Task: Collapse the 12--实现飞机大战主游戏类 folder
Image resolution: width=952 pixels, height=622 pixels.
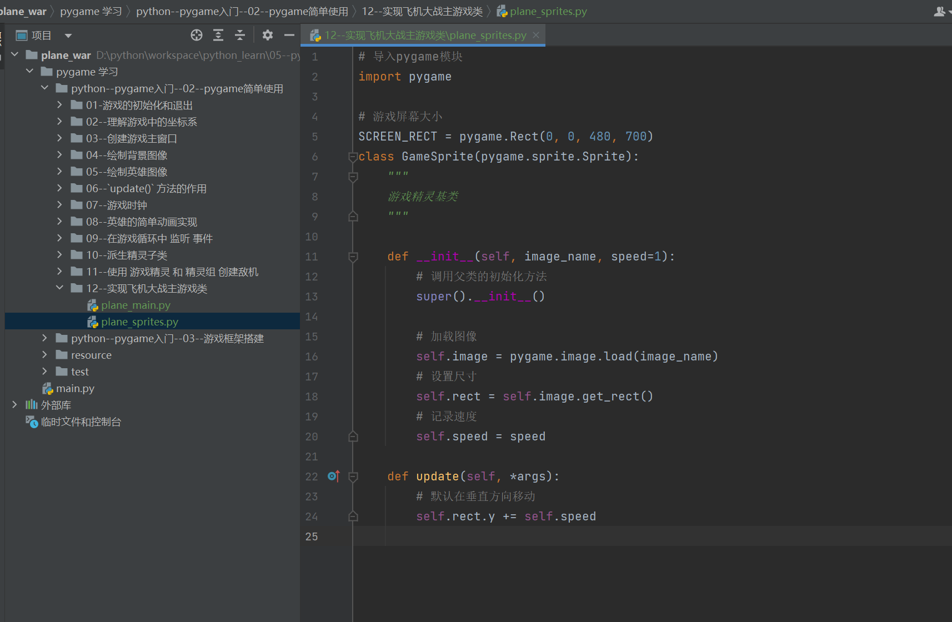Action: pos(59,288)
